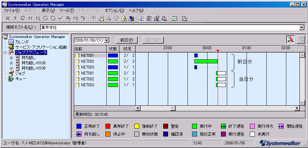Click the vertical scrollbar down arrow
308x148 pixels.
pos(302,103)
